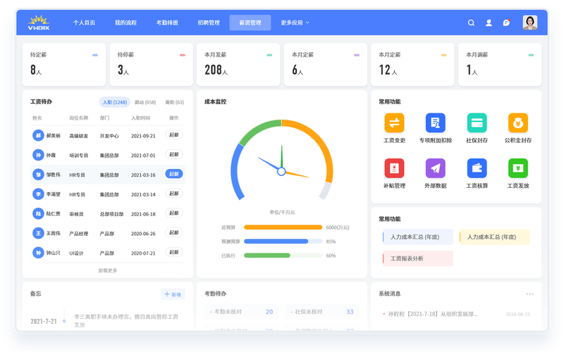Click 起薪 button for 王爵伟
The image size is (564, 352).
[174, 232]
